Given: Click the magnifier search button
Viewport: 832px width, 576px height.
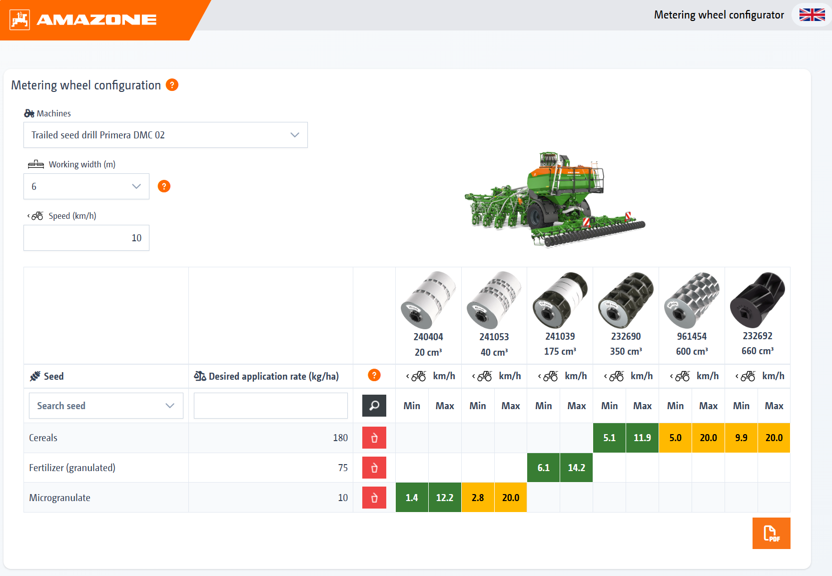Looking at the screenshot, I should pyautogui.click(x=374, y=406).
